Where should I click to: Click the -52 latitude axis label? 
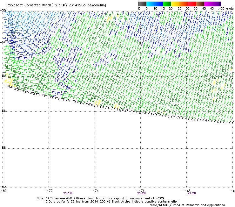click(3, 42)
